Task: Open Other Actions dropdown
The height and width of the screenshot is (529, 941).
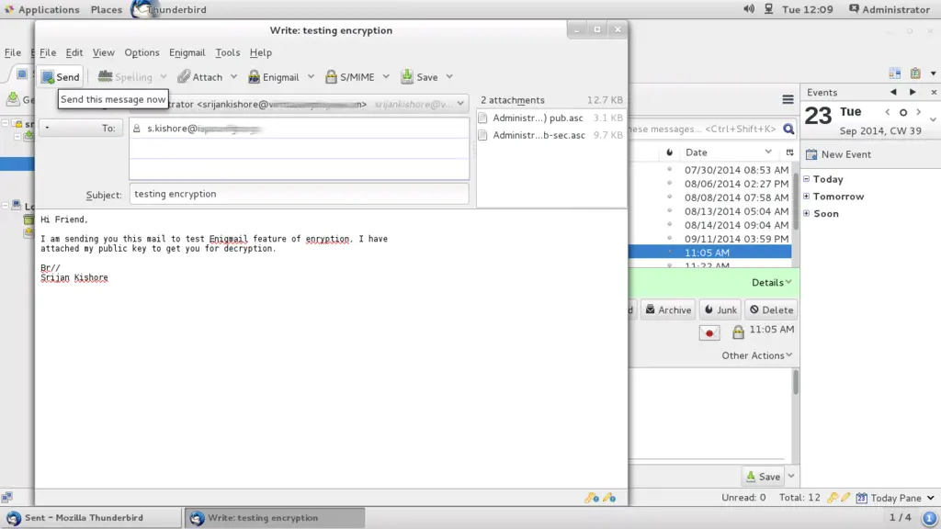Action: tap(756, 355)
